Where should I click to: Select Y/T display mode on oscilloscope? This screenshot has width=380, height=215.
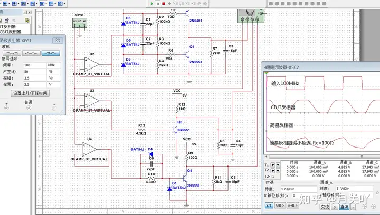269,206
